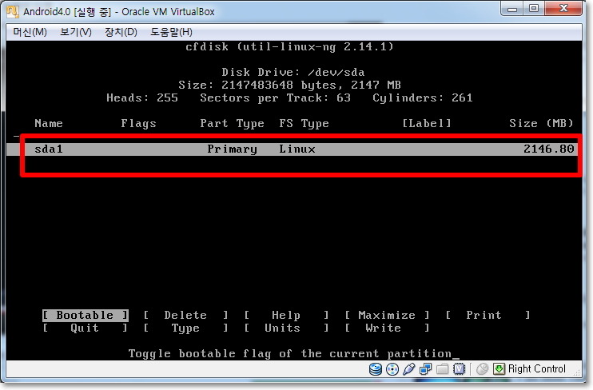Click the optical CD drive icon
Viewport: 593px width, 390px height.
pos(392,369)
